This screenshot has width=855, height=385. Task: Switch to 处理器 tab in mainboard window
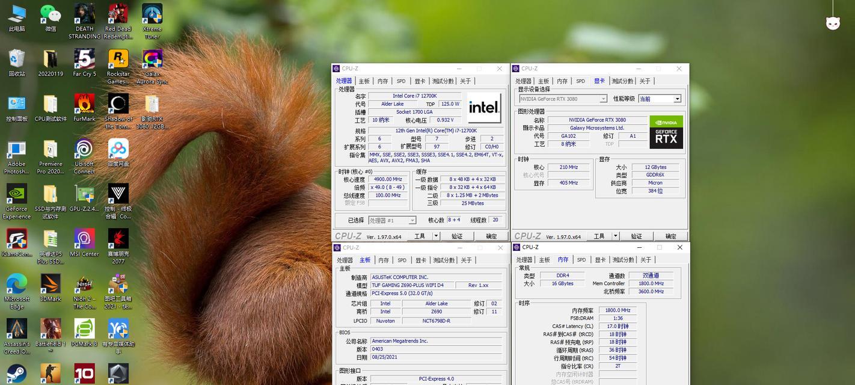345,260
